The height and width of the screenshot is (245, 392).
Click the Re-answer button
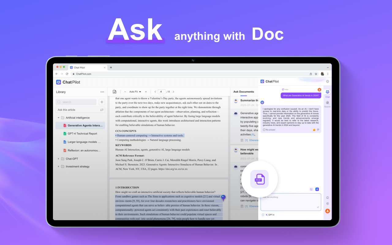269,130
